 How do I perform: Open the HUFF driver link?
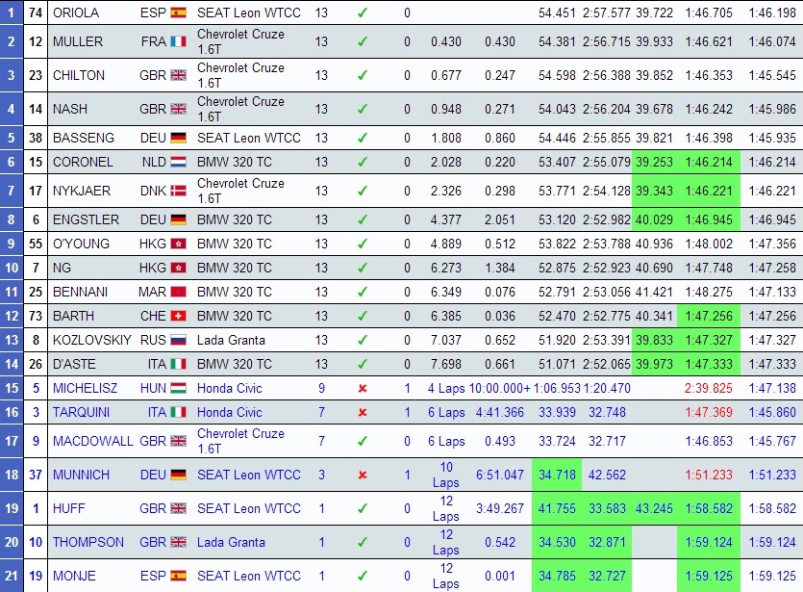tap(68, 508)
